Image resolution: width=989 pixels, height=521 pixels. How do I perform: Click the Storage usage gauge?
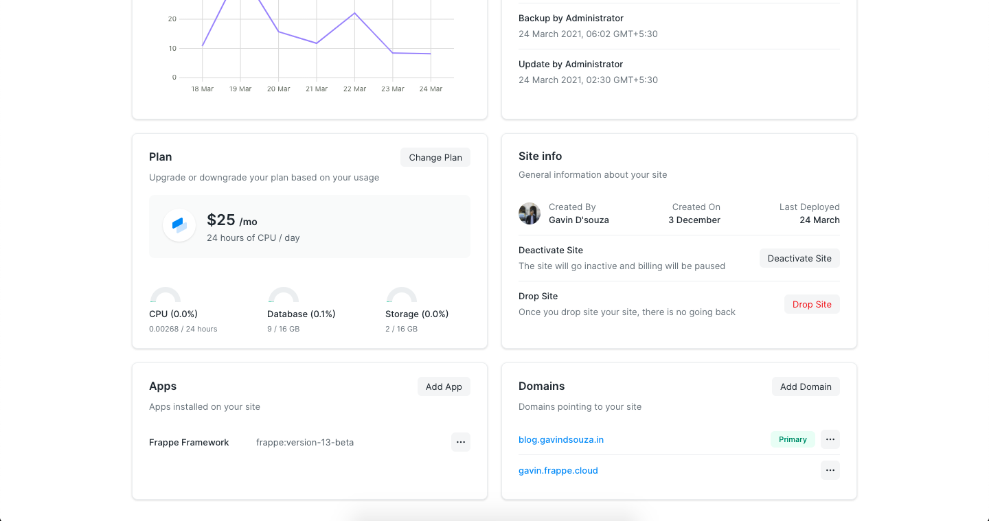(x=401, y=296)
